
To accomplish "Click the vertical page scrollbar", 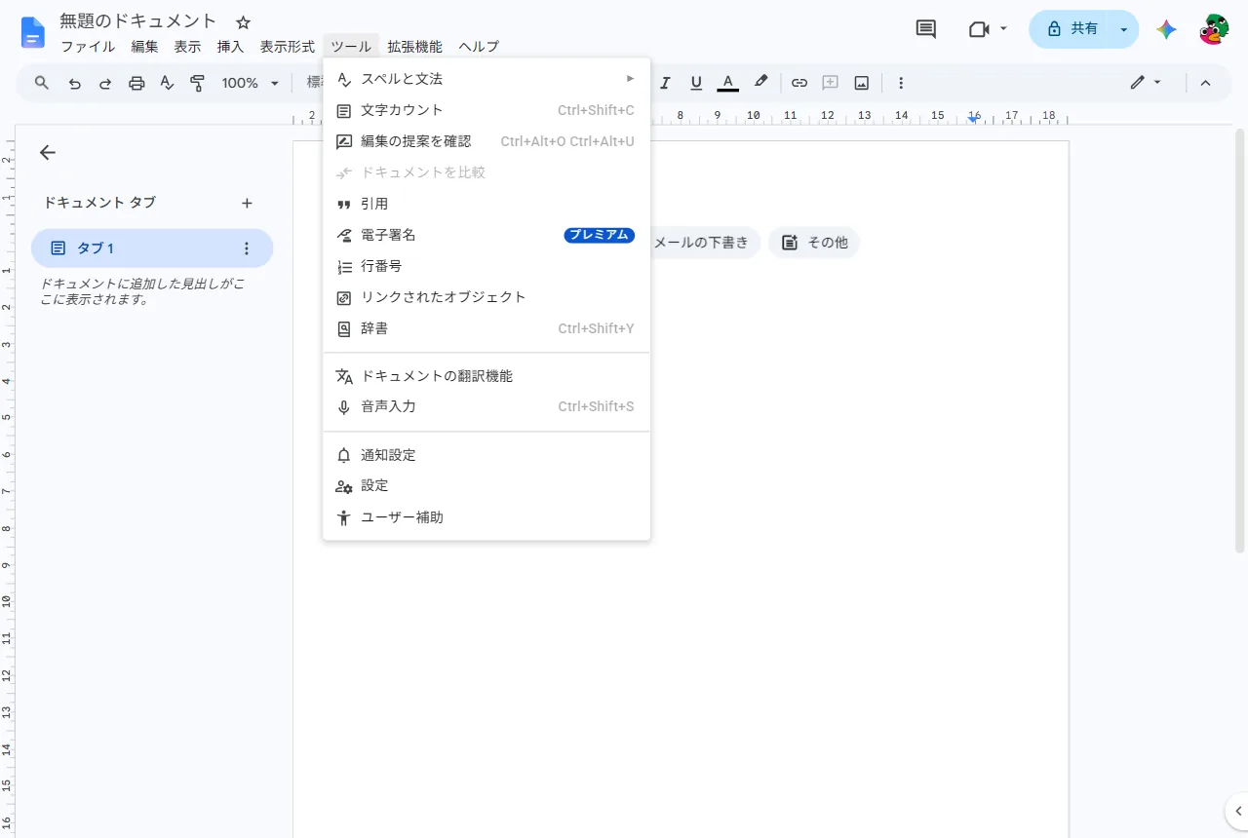I will [x=1239, y=341].
